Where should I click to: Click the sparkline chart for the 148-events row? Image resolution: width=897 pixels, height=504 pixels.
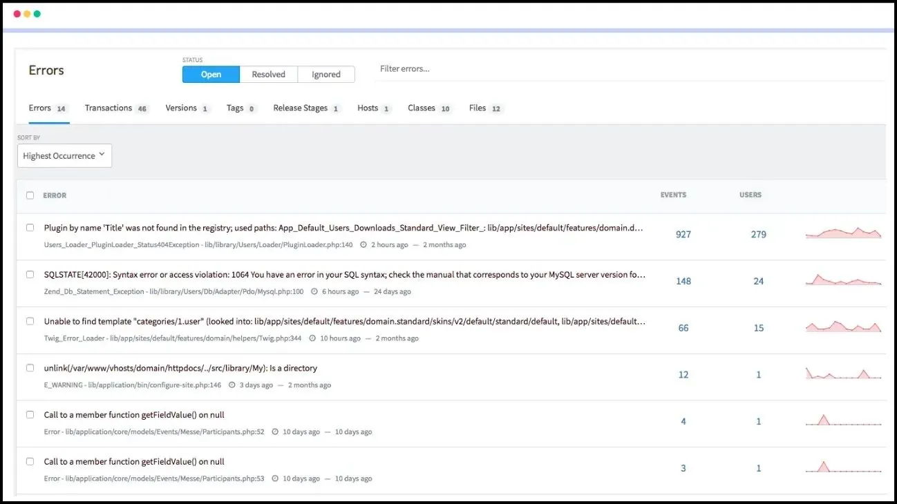coord(844,280)
